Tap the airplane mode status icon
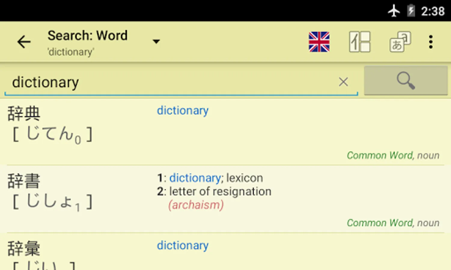 click(x=394, y=11)
